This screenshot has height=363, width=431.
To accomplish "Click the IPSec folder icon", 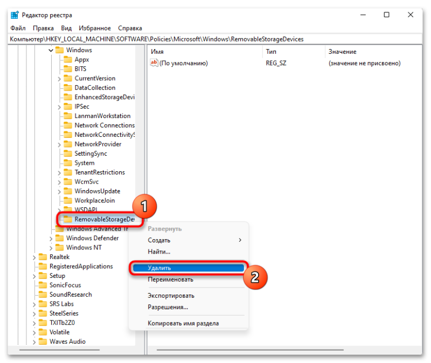I will (68, 106).
